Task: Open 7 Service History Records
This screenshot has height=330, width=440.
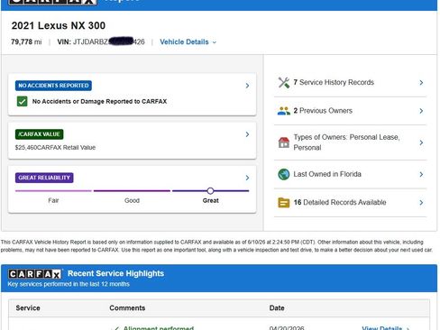Action: (x=351, y=82)
